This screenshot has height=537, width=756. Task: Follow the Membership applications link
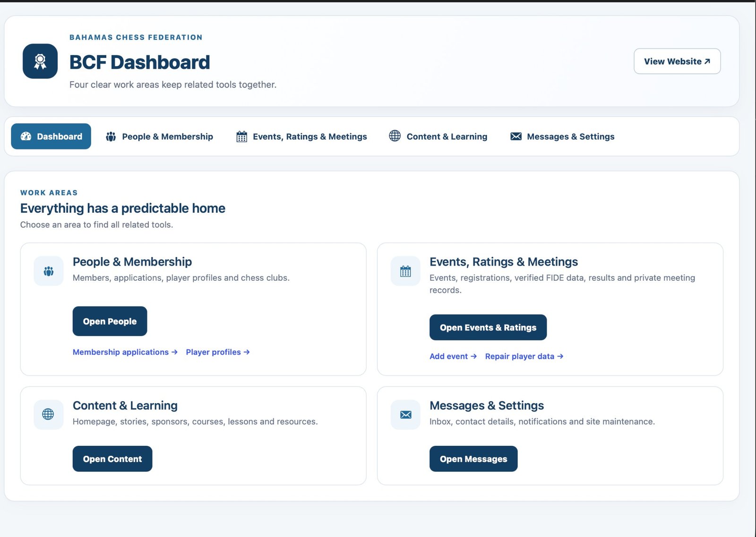125,352
